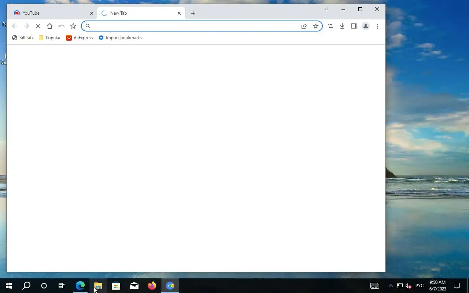Show browser downloads
Image resolution: width=469 pixels, height=293 pixels.
tap(342, 26)
